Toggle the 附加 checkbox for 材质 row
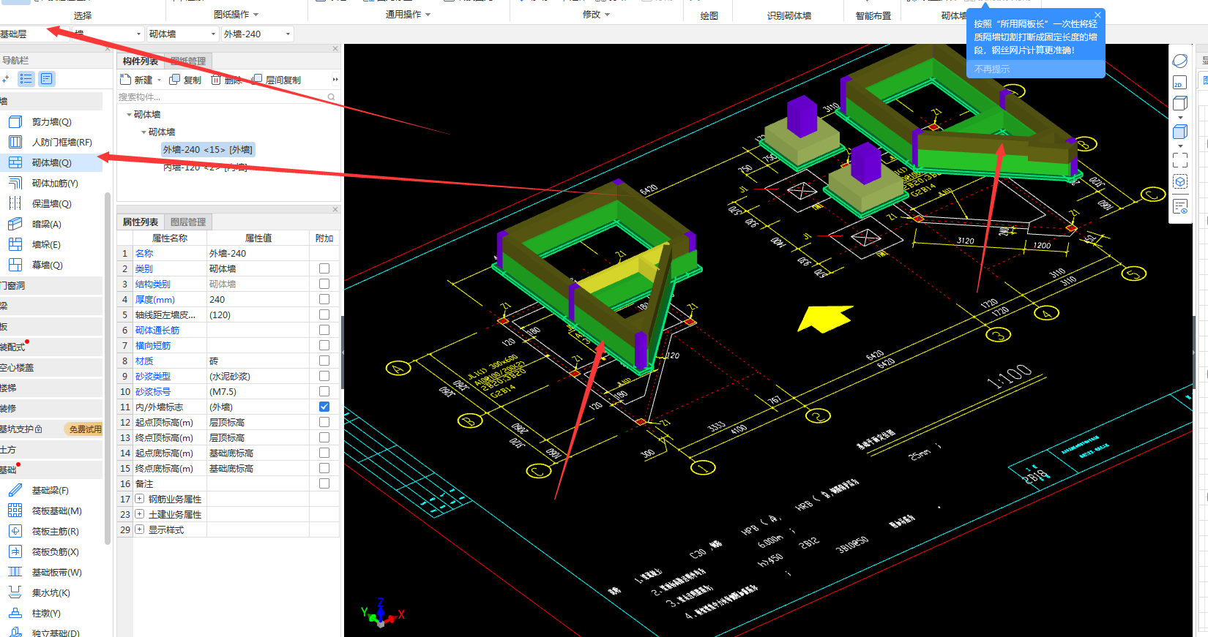The width and height of the screenshot is (1208, 637). (324, 361)
